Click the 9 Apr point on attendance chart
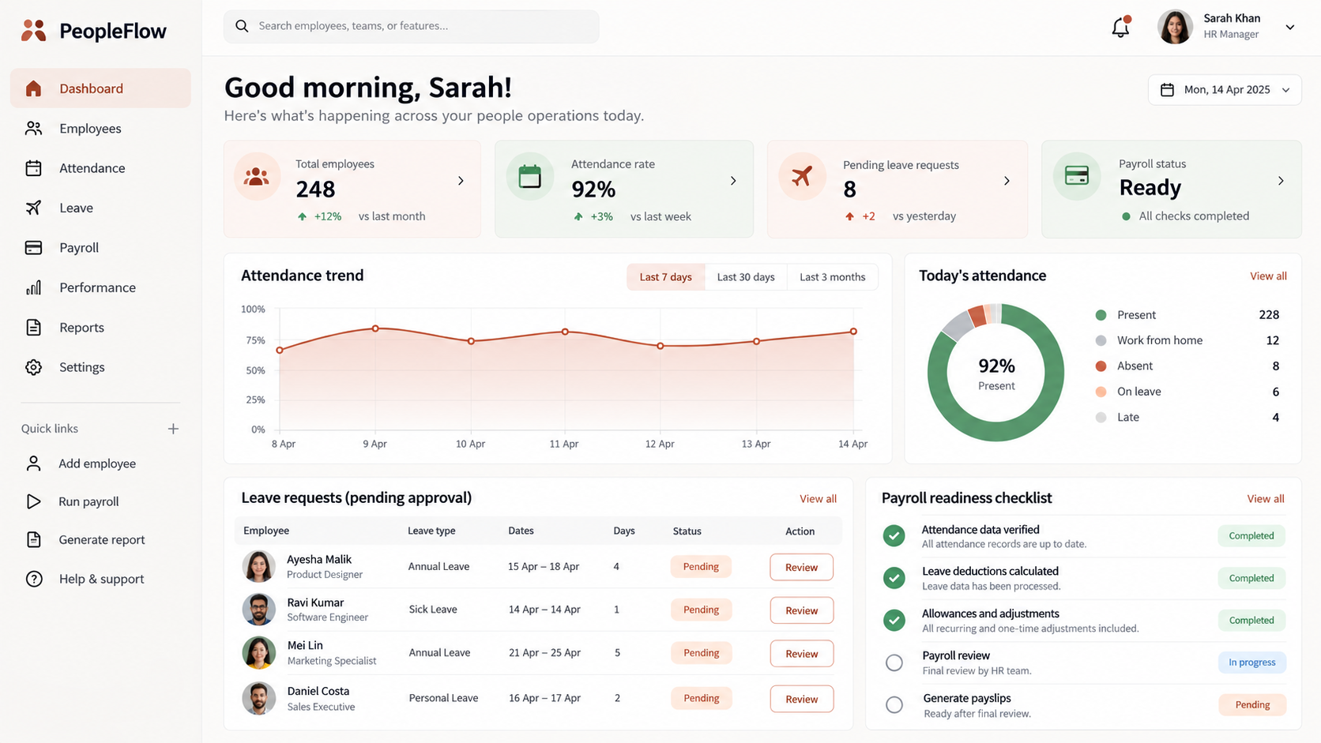Viewport: 1321px width, 743px height. click(x=375, y=328)
